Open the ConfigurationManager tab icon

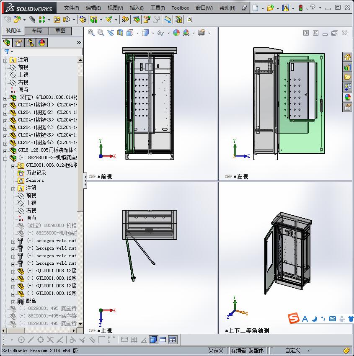pyautogui.click(x=30, y=43)
